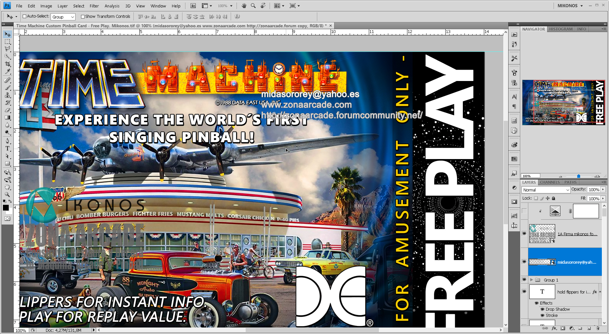
Task: Open the Actions panel icon
Action: click(514, 35)
